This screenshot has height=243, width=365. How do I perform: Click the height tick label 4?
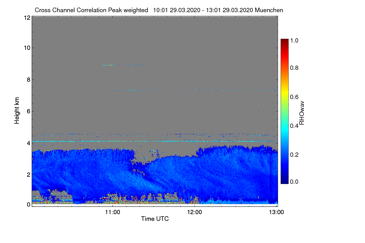click(28, 143)
